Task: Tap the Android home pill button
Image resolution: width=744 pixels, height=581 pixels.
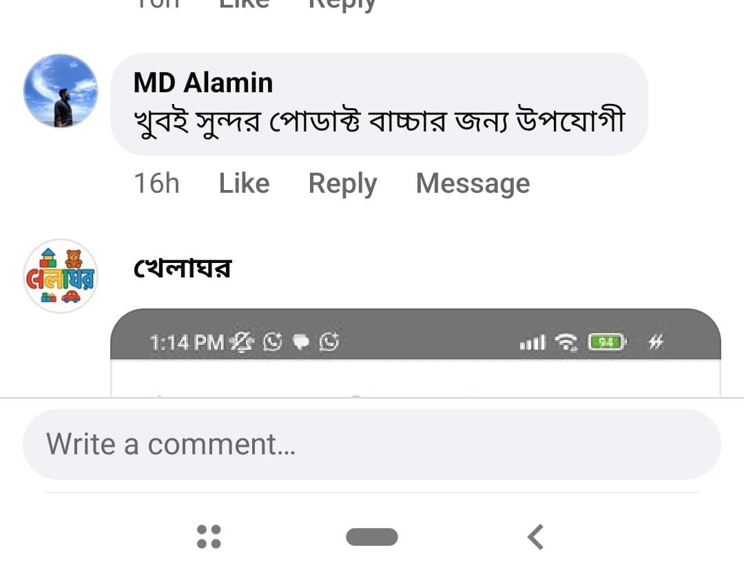Action: point(372,537)
